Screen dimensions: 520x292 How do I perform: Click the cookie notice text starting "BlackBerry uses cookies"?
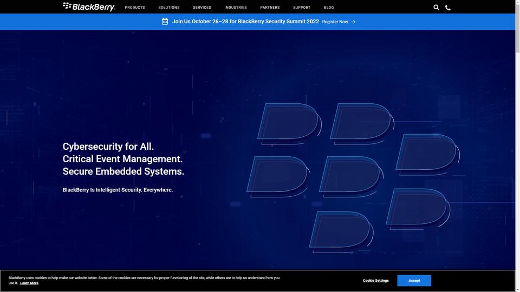(144, 280)
